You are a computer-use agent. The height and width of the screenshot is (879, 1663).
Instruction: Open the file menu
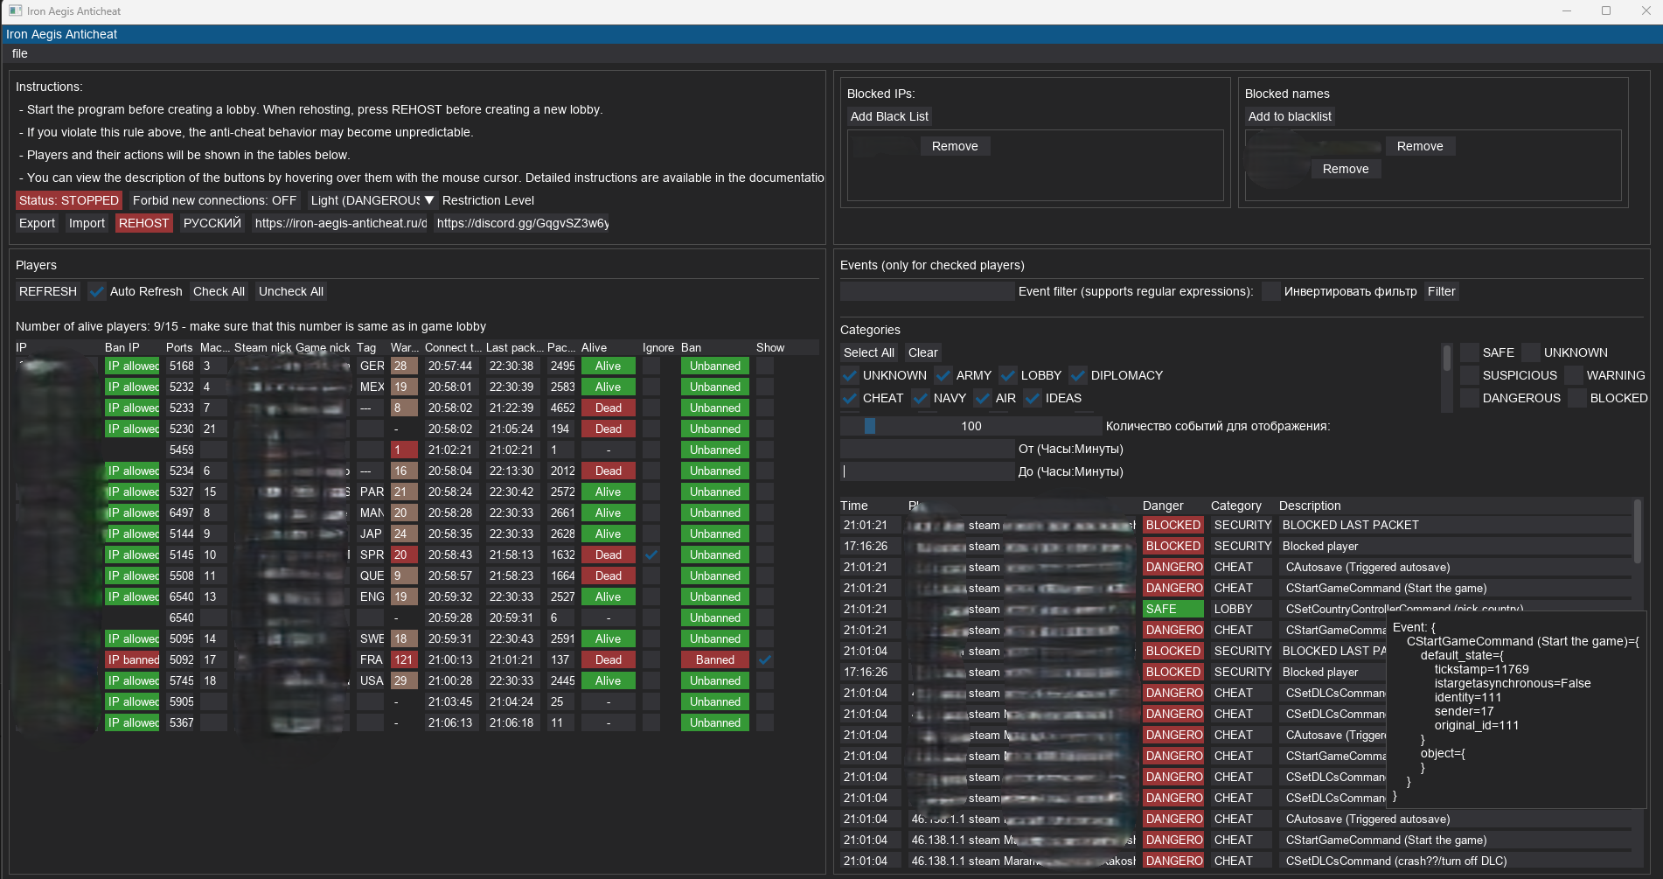(19, 53)
